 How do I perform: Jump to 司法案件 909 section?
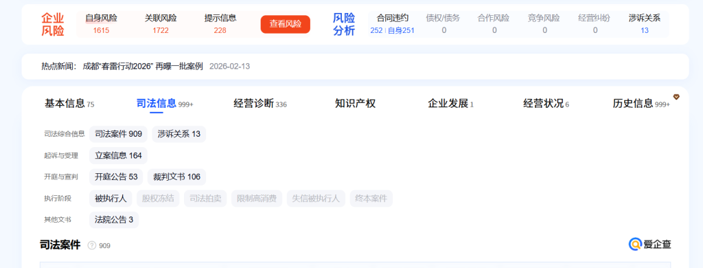tap(118, 134)
